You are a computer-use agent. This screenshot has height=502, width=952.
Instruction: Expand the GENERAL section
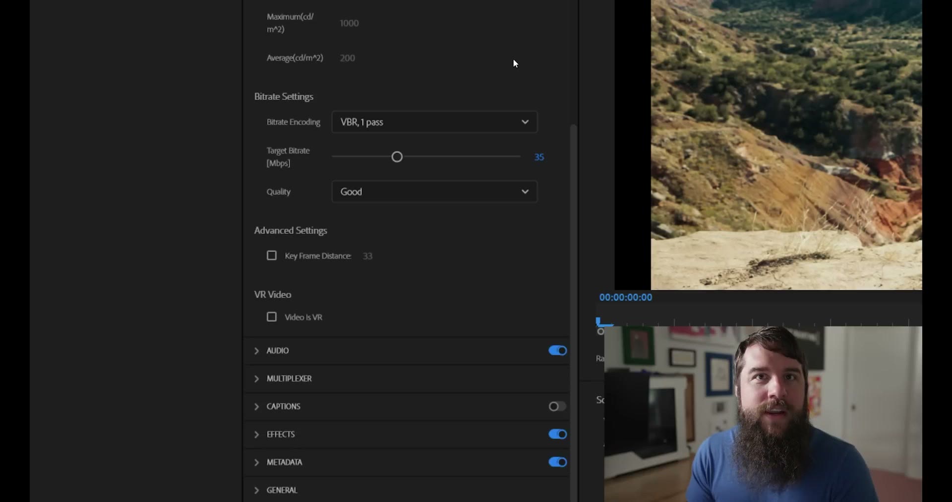[256, 490]
